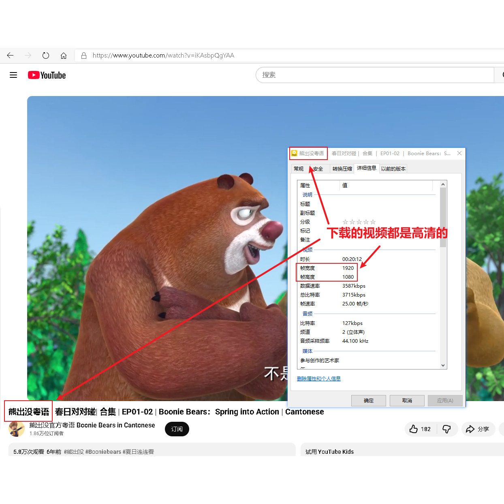Click the 应用(A) button
Screen dimensions: 504x504
click(445, 400)
